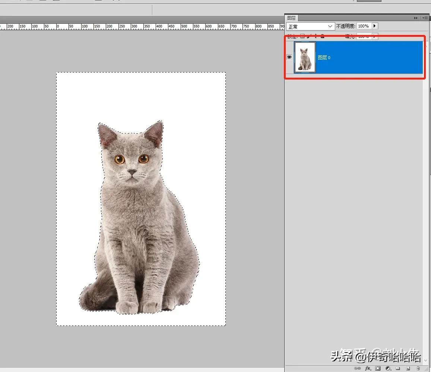Switch to the 图层 panel tab

coord(292,17)
